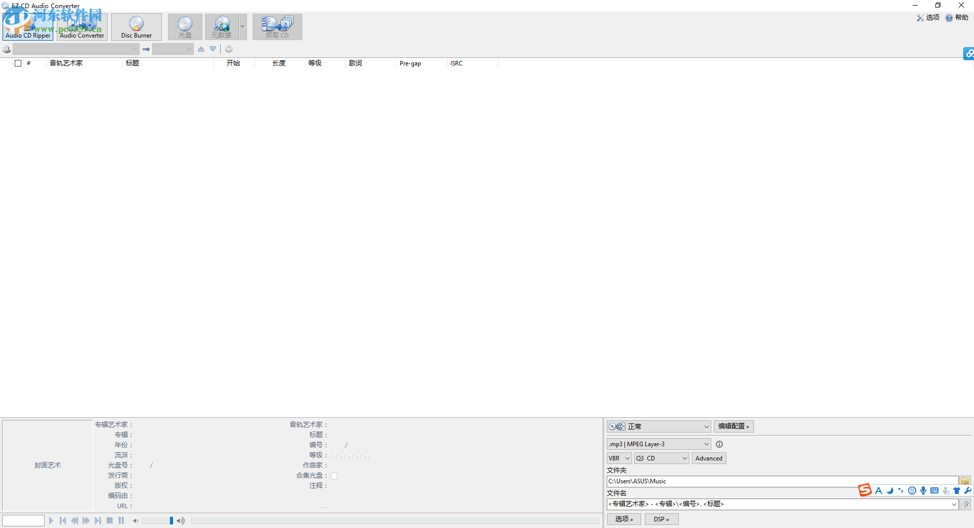Click the 抓取CD rip icon

[277, 26]
